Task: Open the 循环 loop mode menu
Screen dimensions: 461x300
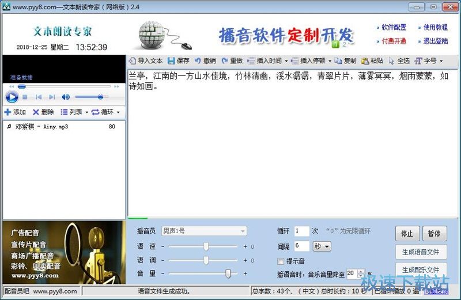Action: pos(105,112)
